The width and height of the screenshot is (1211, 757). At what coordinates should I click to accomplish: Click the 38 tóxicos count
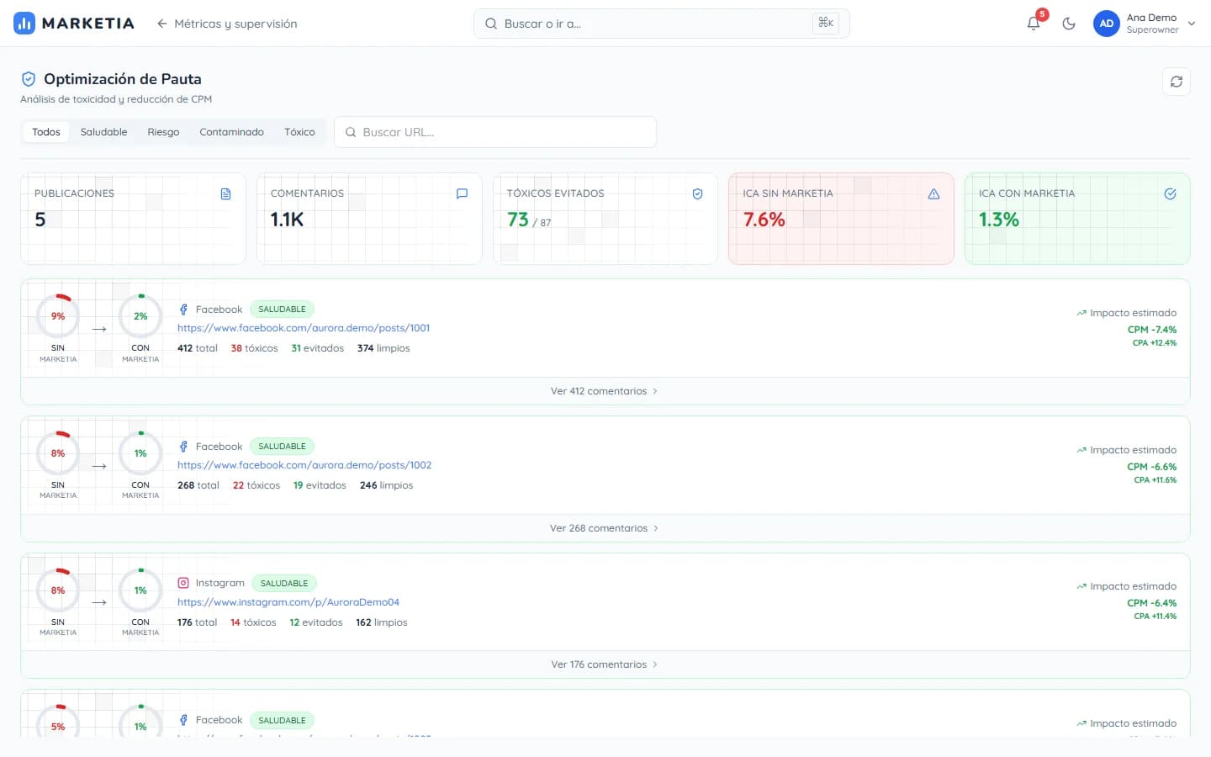(x=254, y=348)
